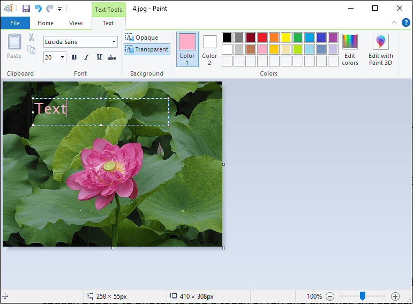The image size is (413, 304).
Task: Open the Customize Quick Access Toolbar arrow
Action: click(x=60, y=9)
